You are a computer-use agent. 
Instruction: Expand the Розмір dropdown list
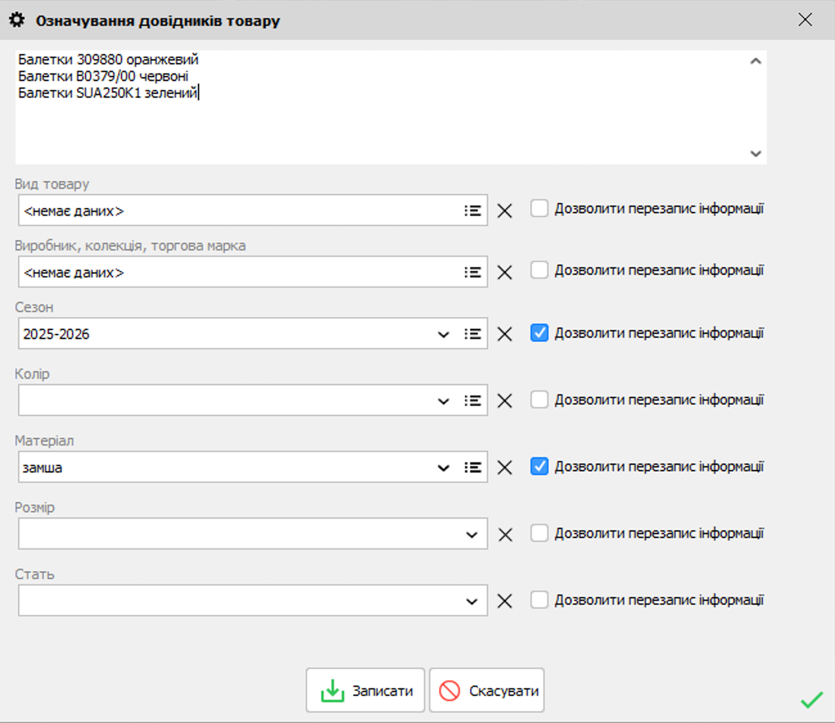471,534
